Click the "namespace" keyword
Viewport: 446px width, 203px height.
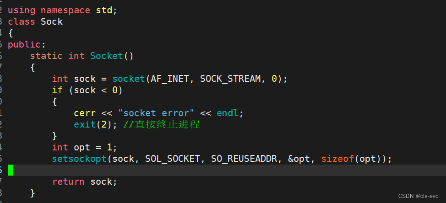pyautogui.click(x=65, y=10)
